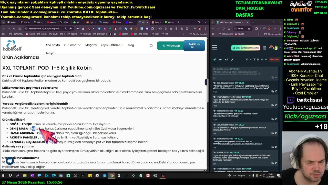The width and height of the screenshot is (328, 185).
Task: Open the Ana Sayfa menu item
Action: coord(53,45)
